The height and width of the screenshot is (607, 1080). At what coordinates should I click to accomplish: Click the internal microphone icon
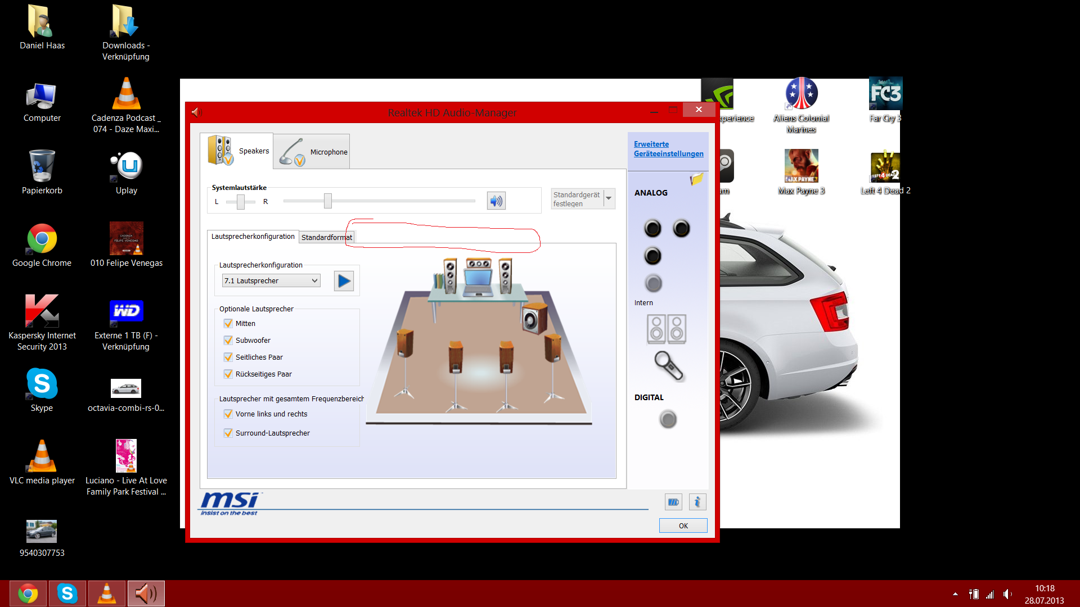(669, 366)
